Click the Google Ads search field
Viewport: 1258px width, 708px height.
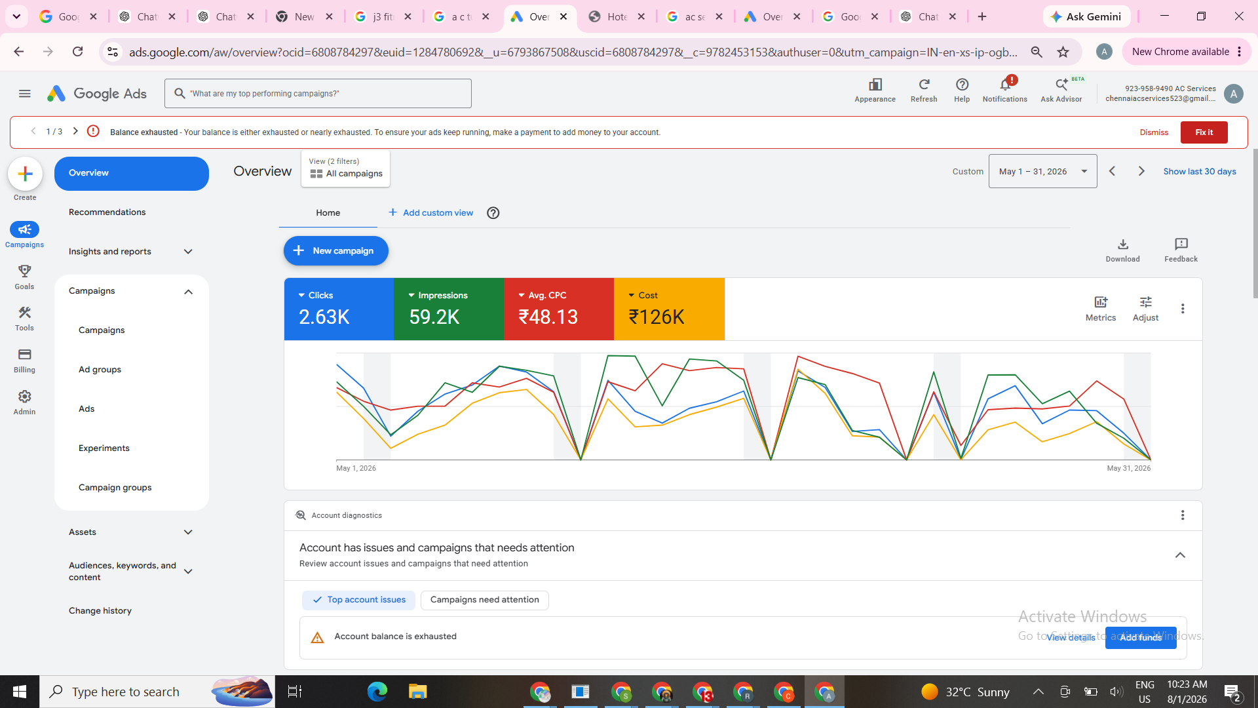coord(318,94)
